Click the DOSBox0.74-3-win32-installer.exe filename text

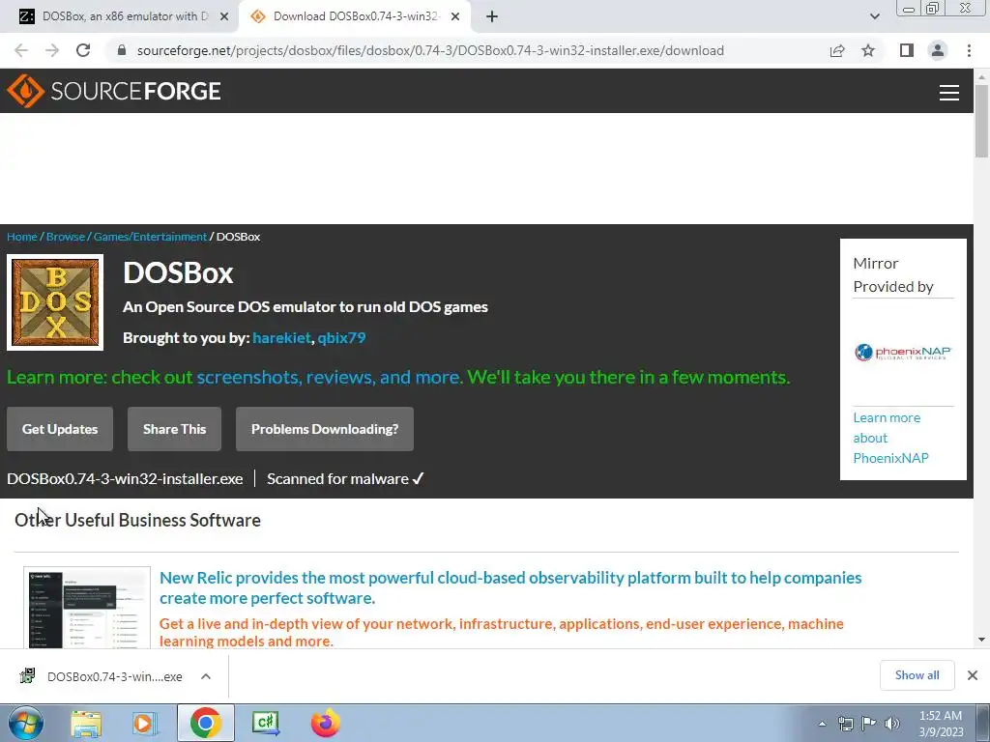point(125,479)
